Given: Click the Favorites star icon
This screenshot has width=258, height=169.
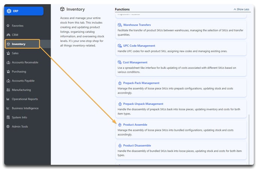Looking at the screenshot, I should tap(8, 25).
